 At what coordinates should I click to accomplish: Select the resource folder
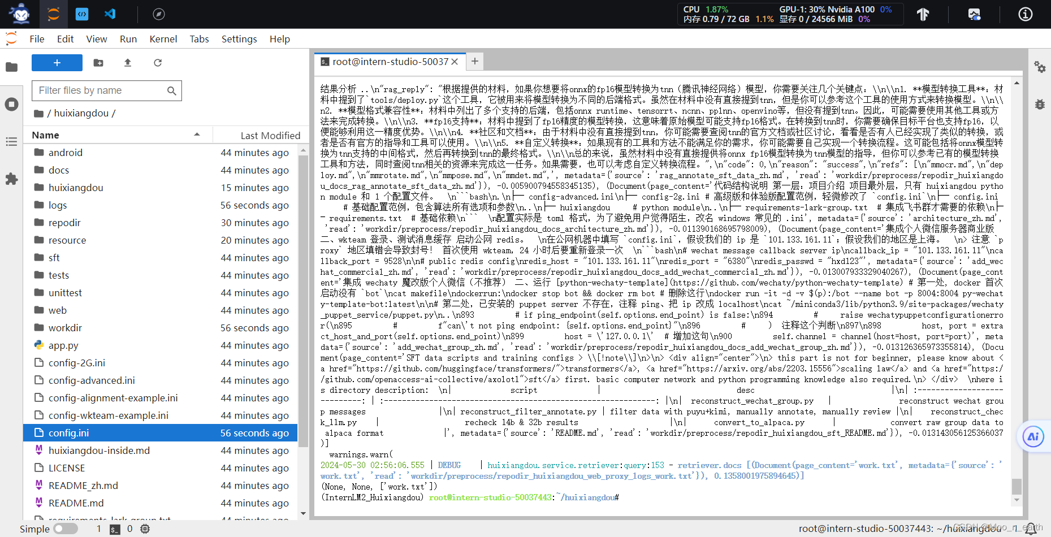coord(161,240)
